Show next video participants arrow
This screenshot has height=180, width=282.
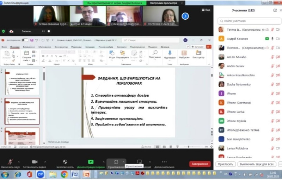[x=185, y=16]
